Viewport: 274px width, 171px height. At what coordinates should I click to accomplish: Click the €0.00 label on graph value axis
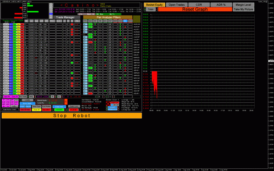(x=146, y=71)
